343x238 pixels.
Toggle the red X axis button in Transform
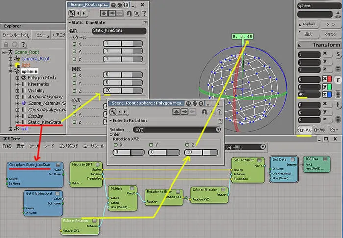[327, 79]
